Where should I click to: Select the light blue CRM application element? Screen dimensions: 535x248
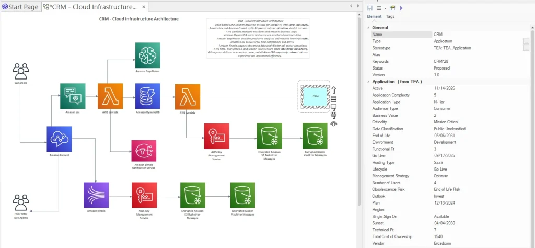pyautogui.click(x=315, y=96)
